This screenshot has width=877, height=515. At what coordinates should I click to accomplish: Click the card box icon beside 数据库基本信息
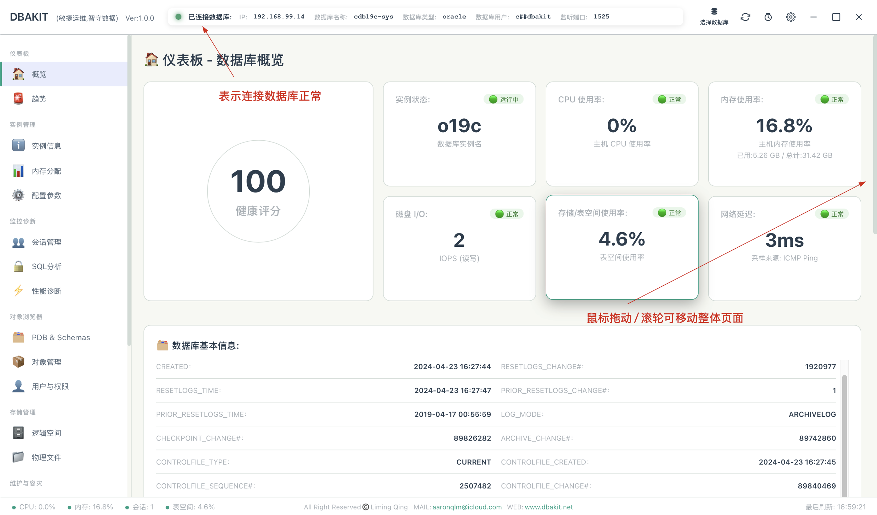click(162, 345)
